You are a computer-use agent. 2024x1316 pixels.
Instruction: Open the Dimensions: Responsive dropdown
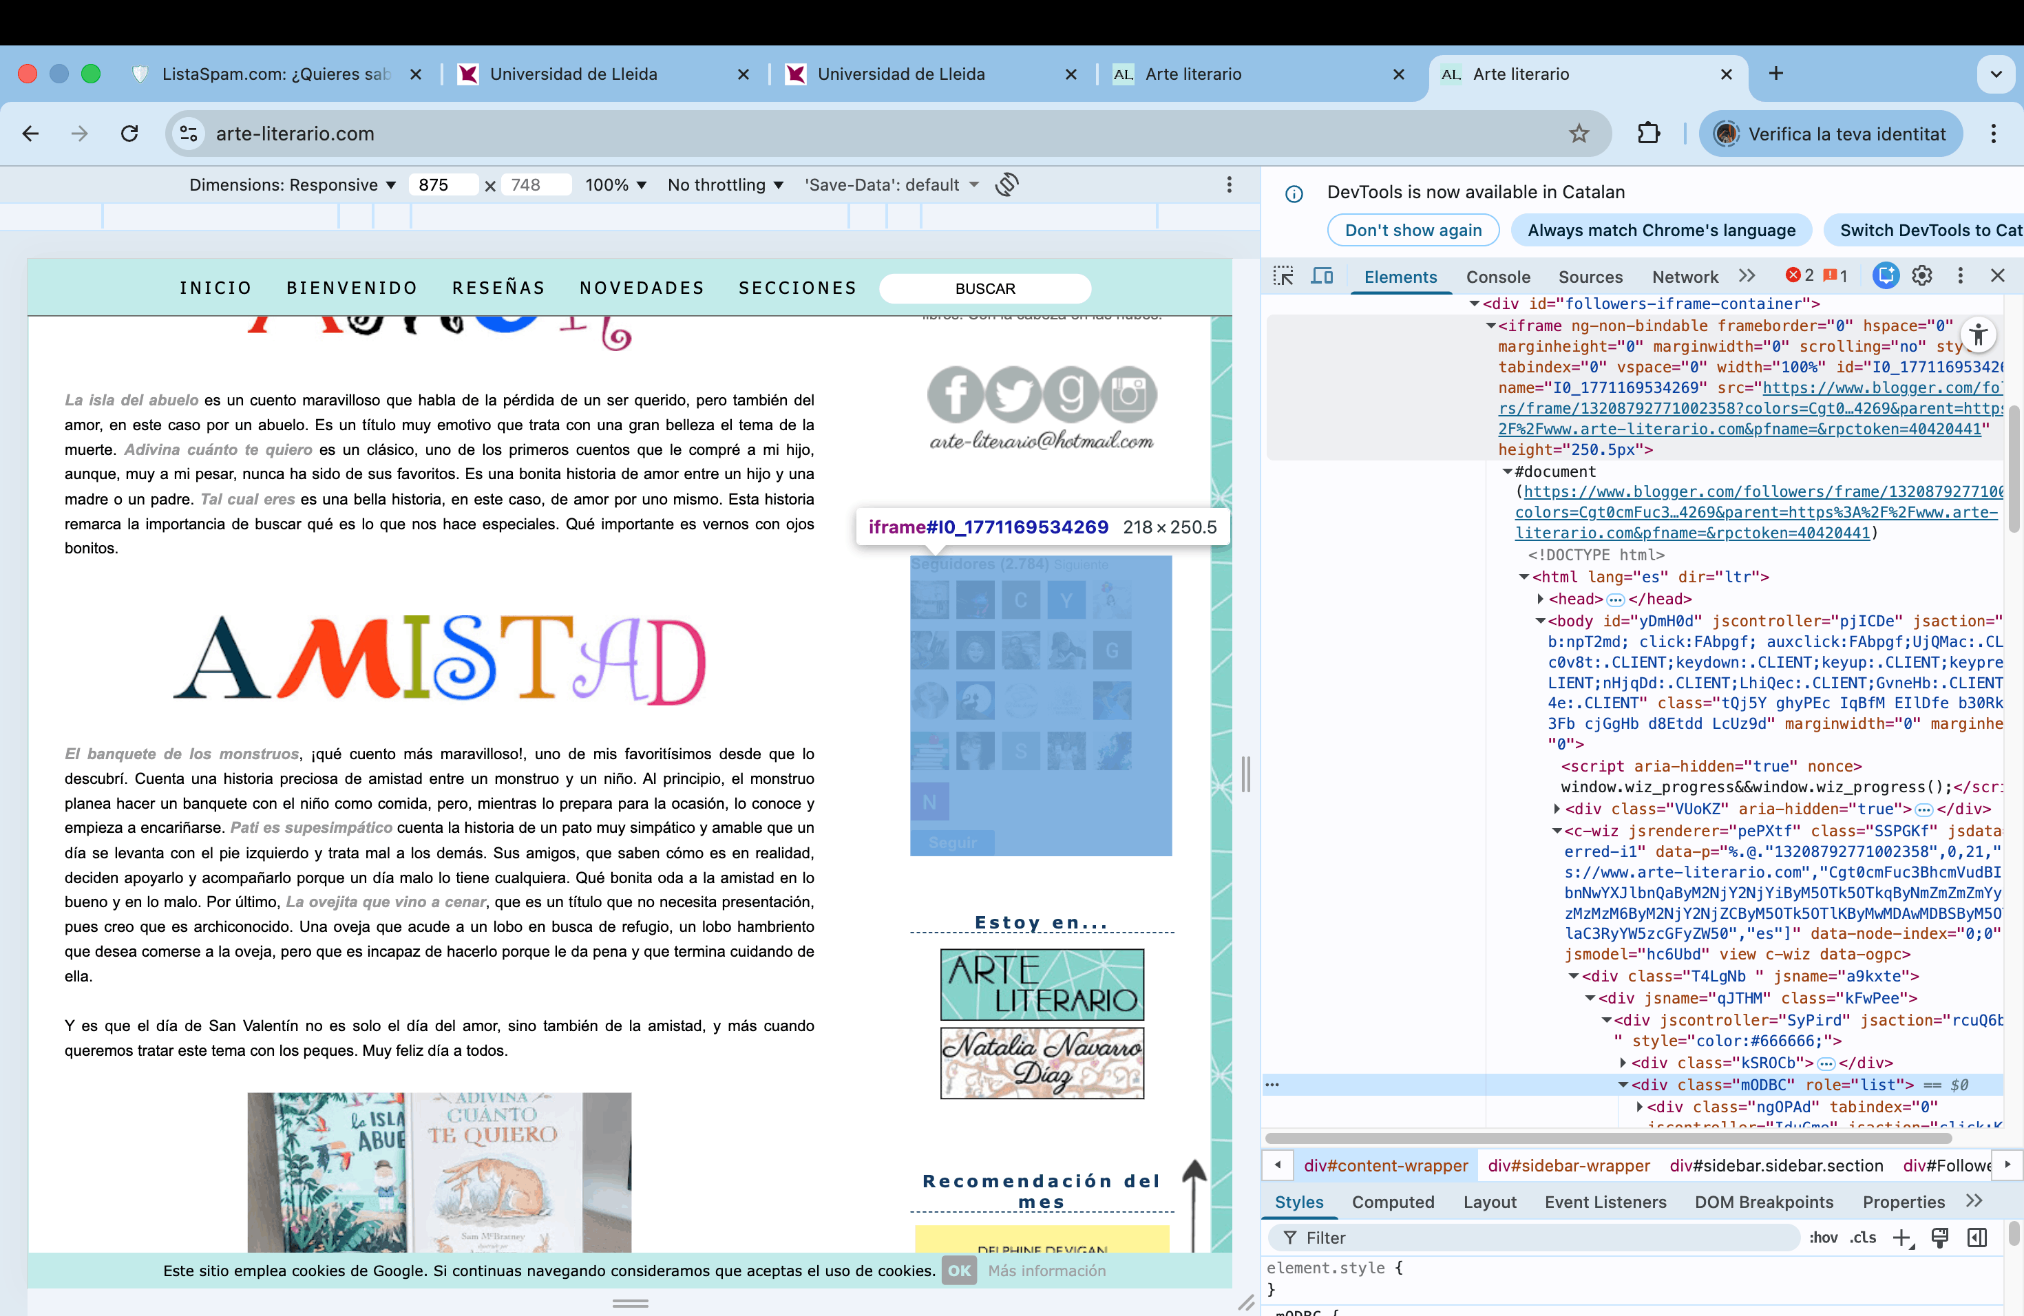[293, 184]
